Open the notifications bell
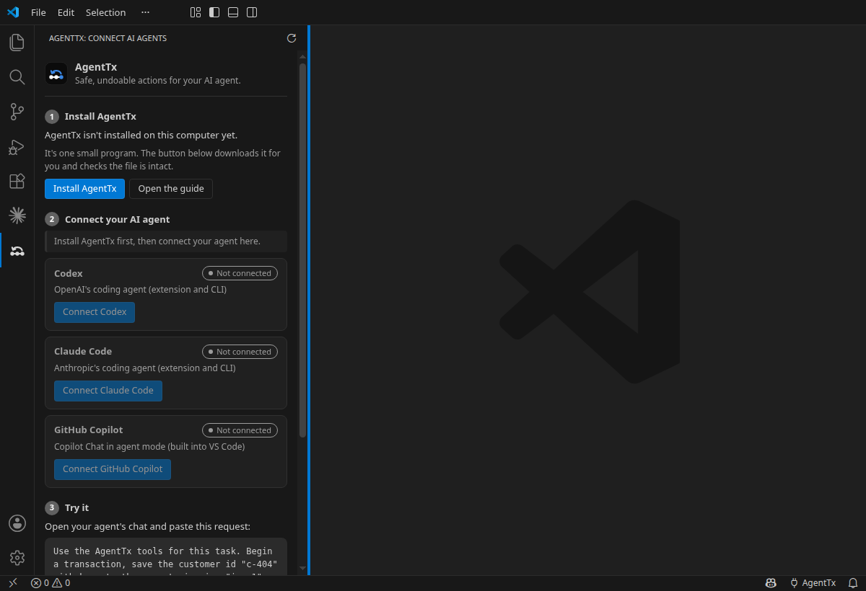 click(852, 583)
